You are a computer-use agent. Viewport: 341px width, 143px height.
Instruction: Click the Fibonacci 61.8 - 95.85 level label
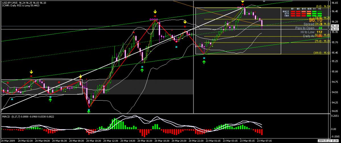tap(323, 35)
